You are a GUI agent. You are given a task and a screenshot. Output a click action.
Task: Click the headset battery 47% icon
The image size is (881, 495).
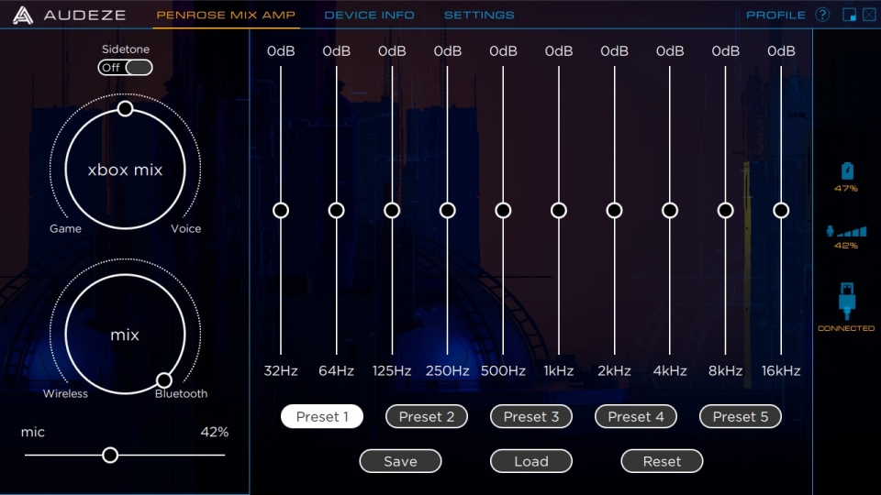tap(847, 170)
